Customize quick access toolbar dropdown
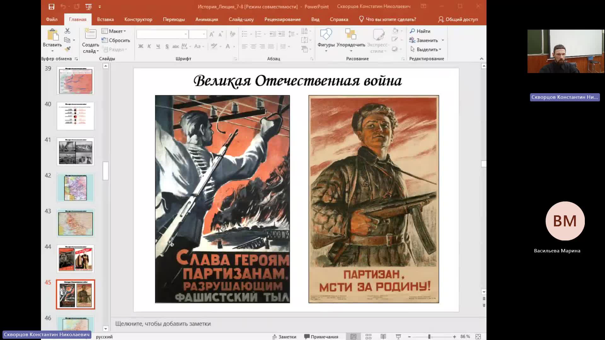 point(100,7)
